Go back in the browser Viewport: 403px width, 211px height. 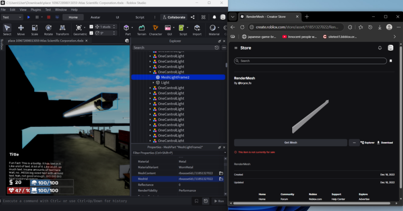[x=233, y=27]
